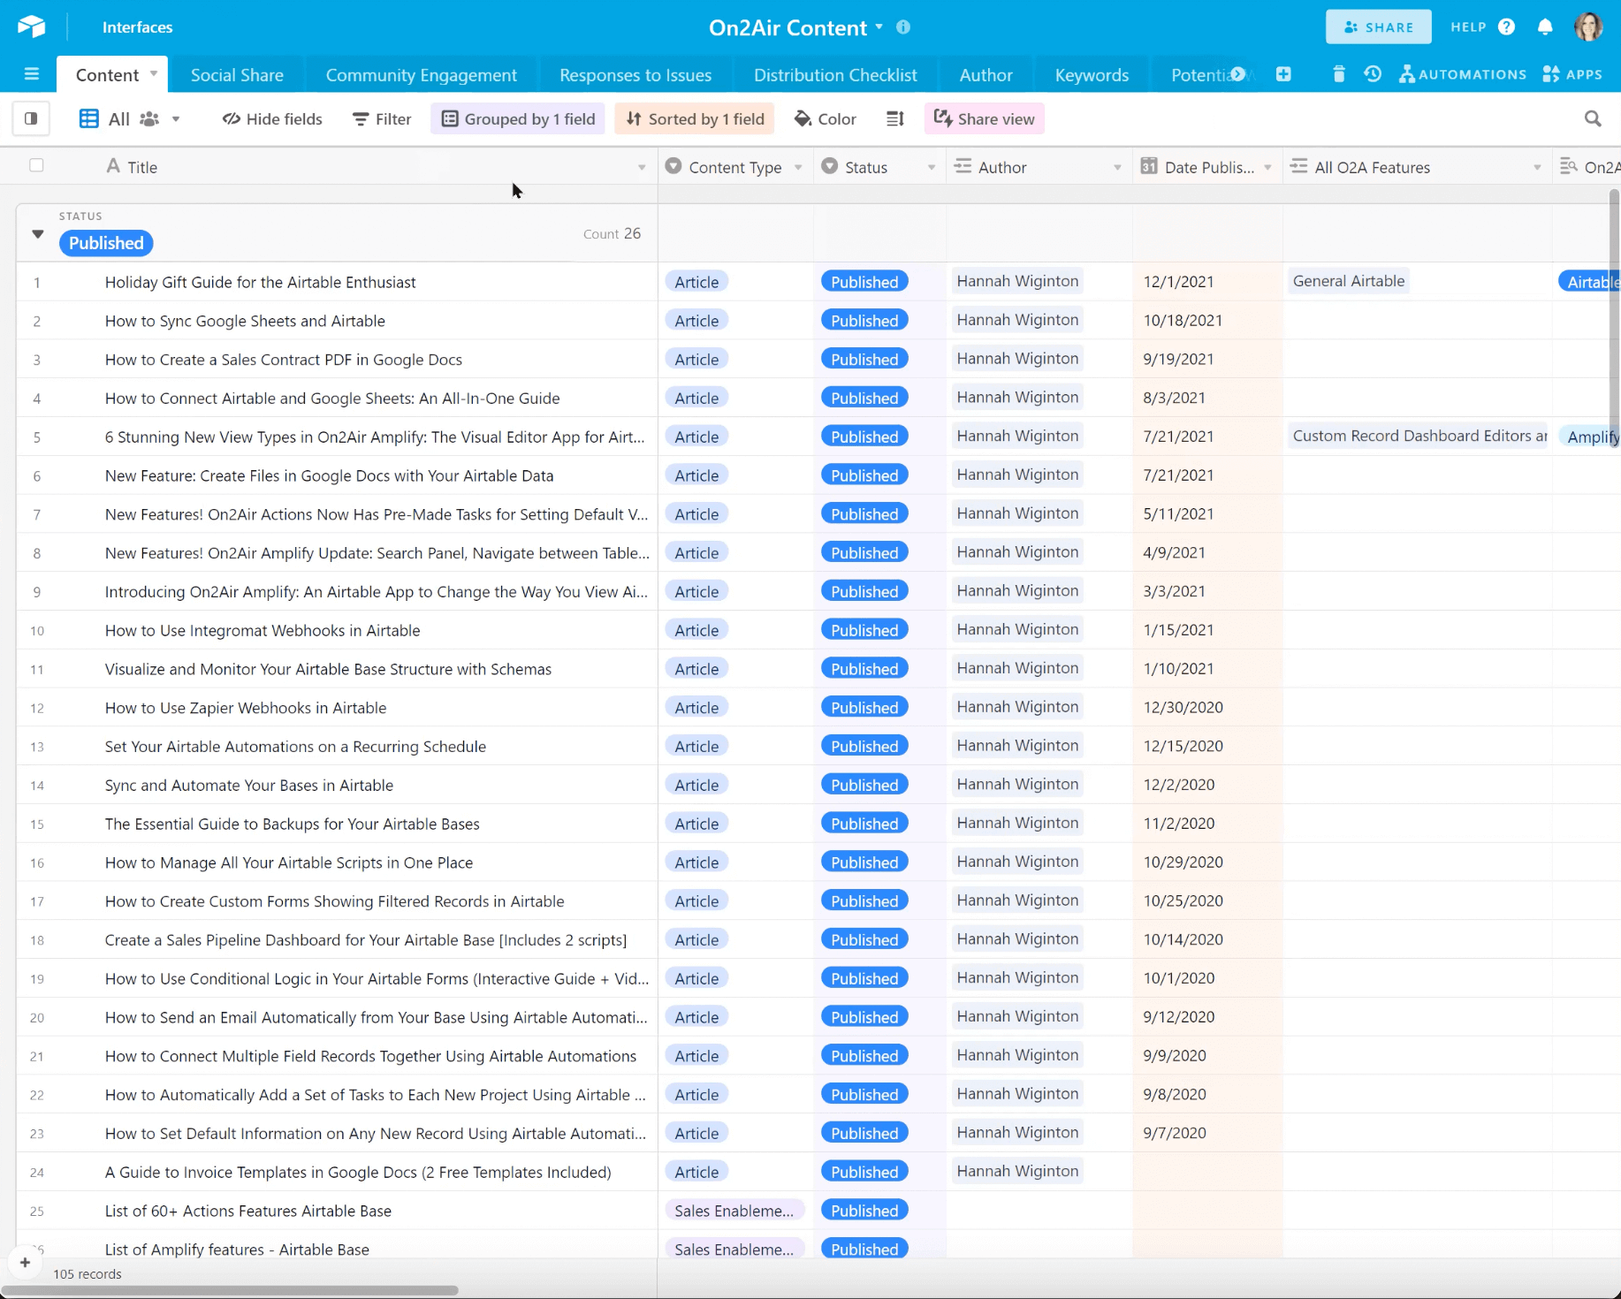Open the Date Published column dropdown
Screen dimensions: 1621x1299
1267,167
